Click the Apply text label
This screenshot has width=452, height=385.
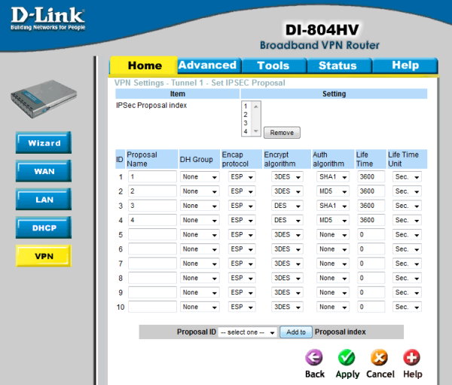(347, 374)
